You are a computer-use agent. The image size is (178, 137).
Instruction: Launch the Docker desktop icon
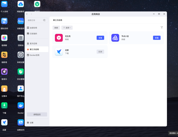pos(21,105)
